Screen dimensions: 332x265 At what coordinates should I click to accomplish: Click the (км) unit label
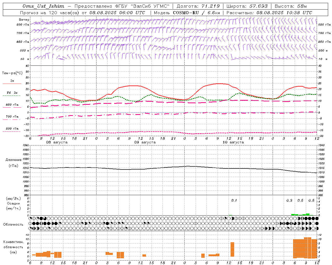pos(13,252)
